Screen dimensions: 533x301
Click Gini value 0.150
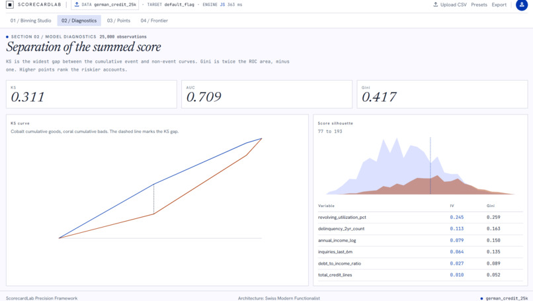point(493,240)
